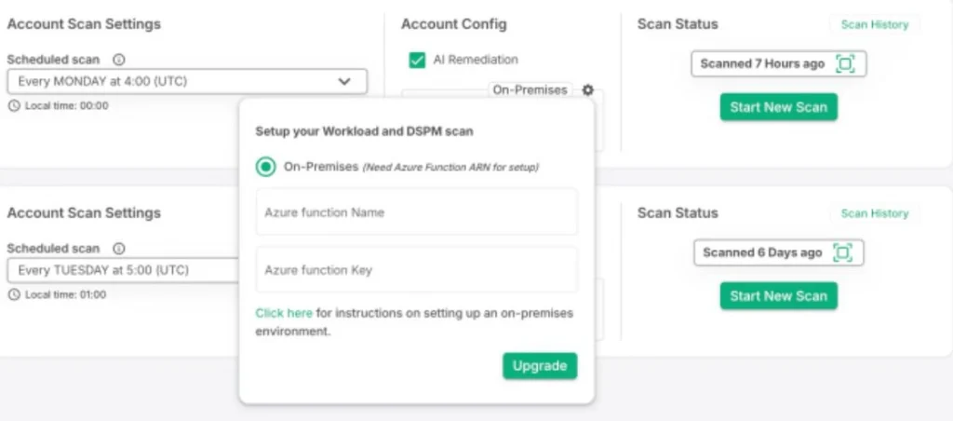Click info icon beside Tuesday Scheduled scan label
The width and height of the screenshot is (953, 421).
(119, 249)
